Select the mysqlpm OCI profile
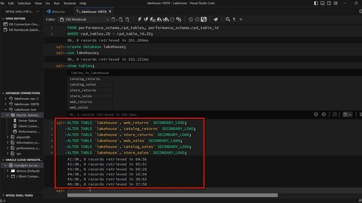This screenshot has height=203, width=362. click(x=22, y=165)
